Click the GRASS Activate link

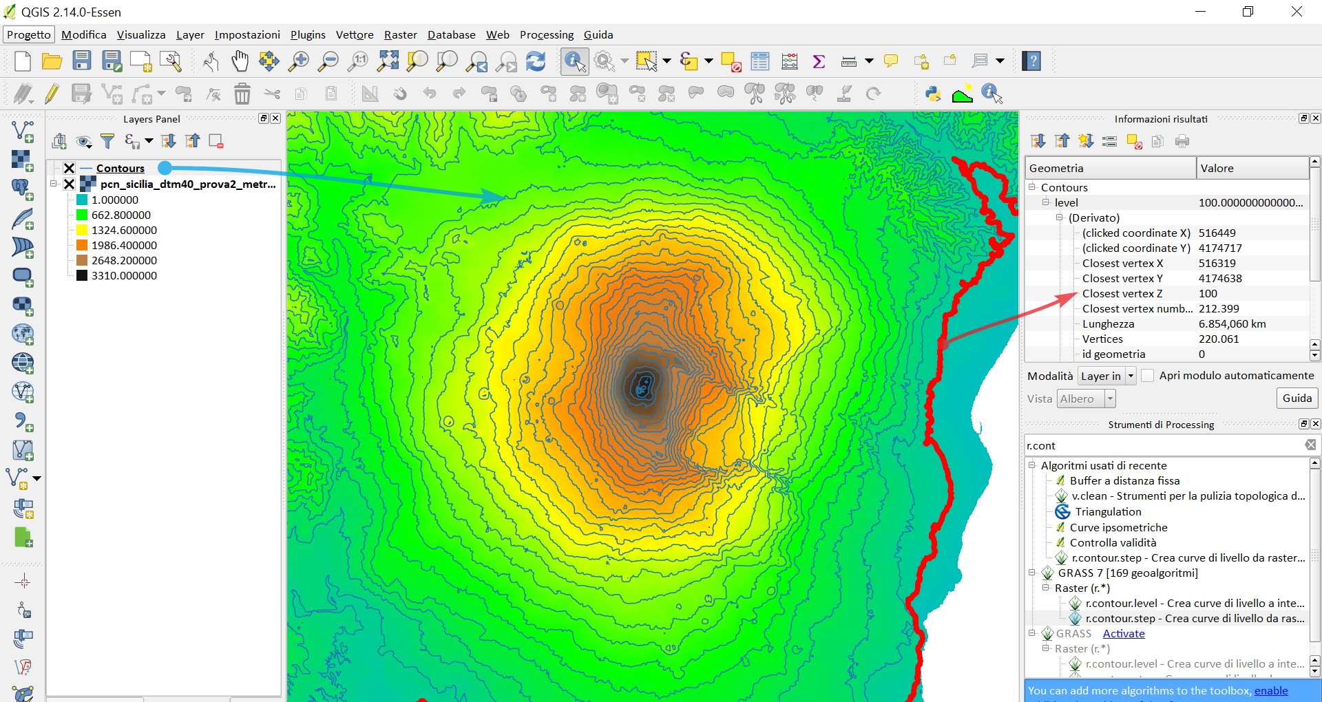point(1124,633)
